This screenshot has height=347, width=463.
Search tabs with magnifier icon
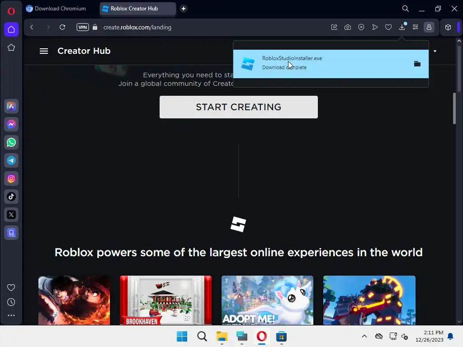(406, 9)
